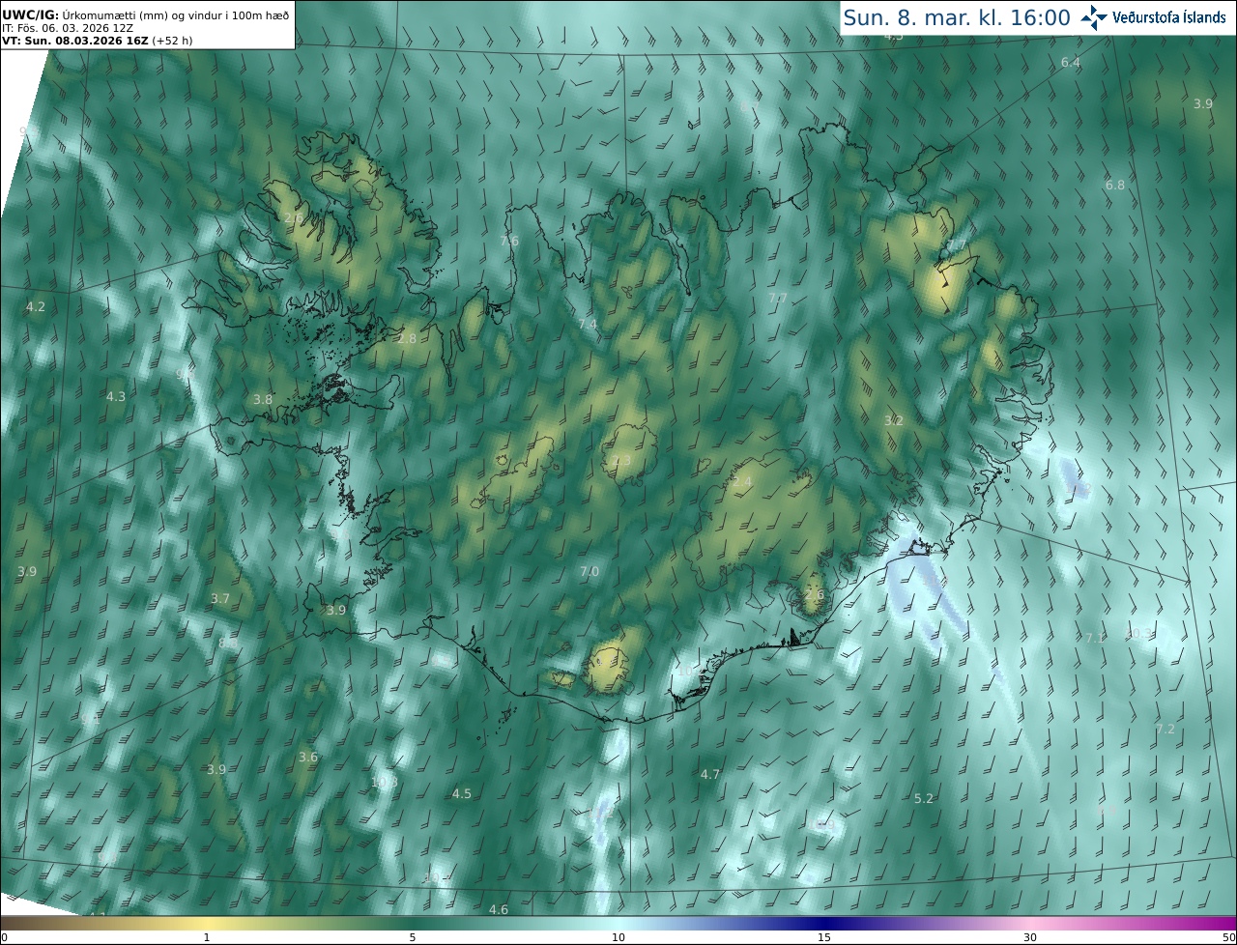Click the "3.8" value on the map
The image size is (1237, 945).
263,399
